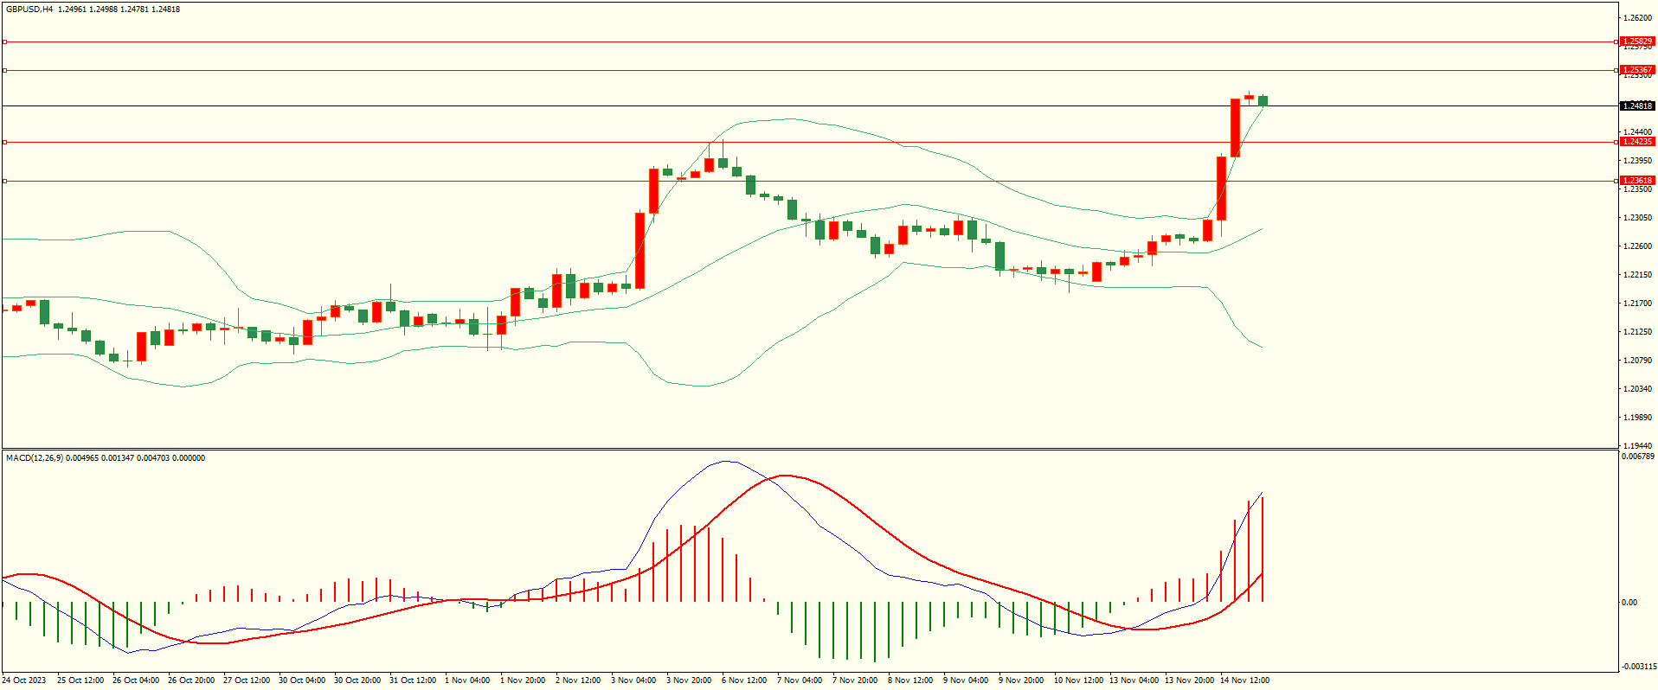Click the 24 Oct 2023 date label
The image size is (1658, 690).
25,680
